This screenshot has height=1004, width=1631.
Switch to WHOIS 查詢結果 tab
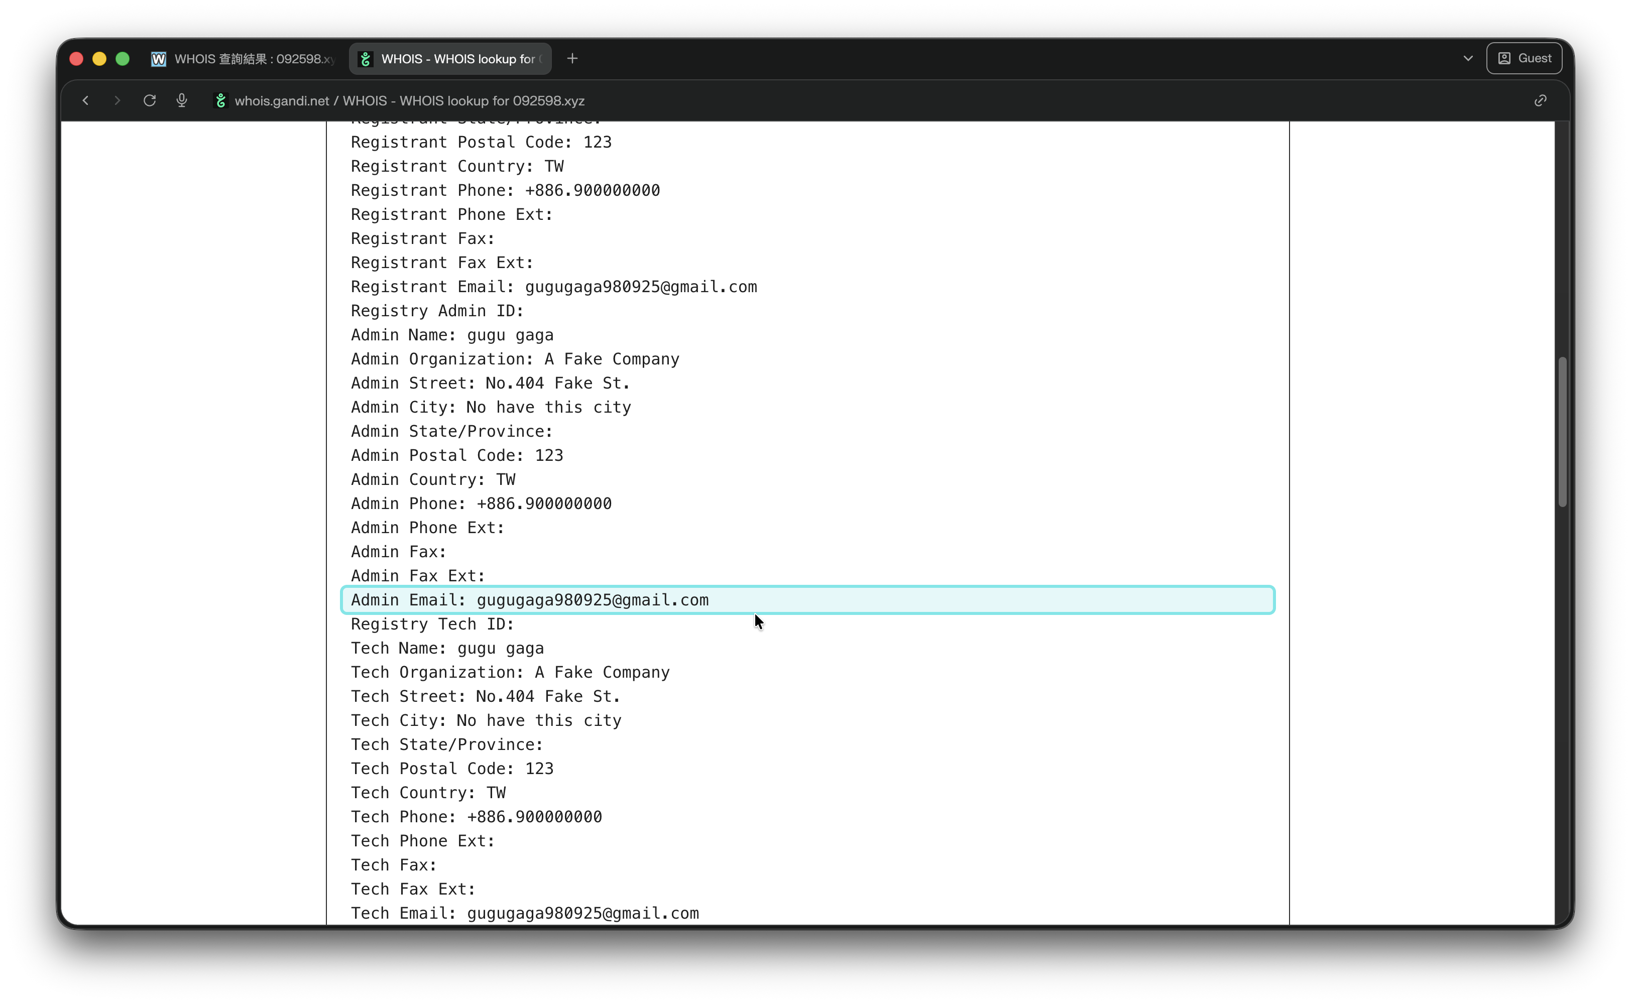pyautogui.click(x=243, y=59)
